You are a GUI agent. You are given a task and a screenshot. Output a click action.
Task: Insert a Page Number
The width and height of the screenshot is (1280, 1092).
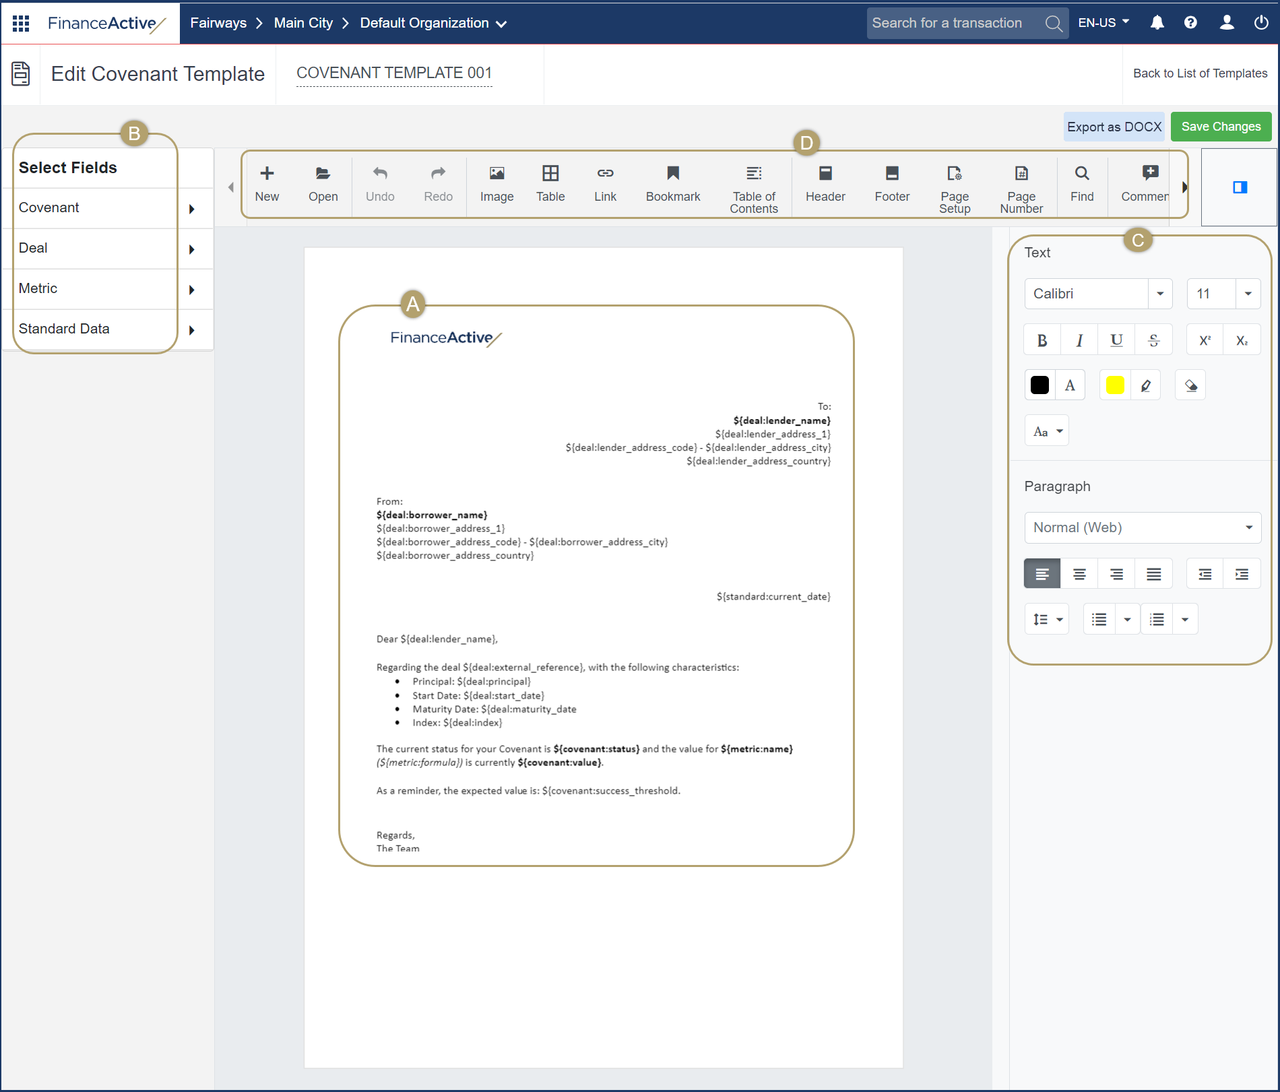(1021, 187)
